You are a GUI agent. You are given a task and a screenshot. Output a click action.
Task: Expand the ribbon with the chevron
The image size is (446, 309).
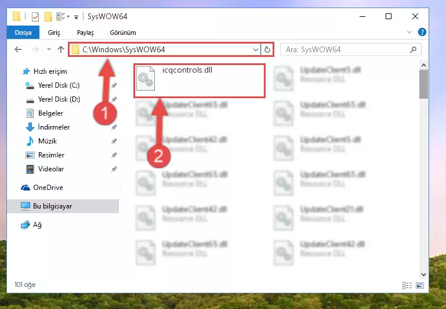tap(409, 32)
